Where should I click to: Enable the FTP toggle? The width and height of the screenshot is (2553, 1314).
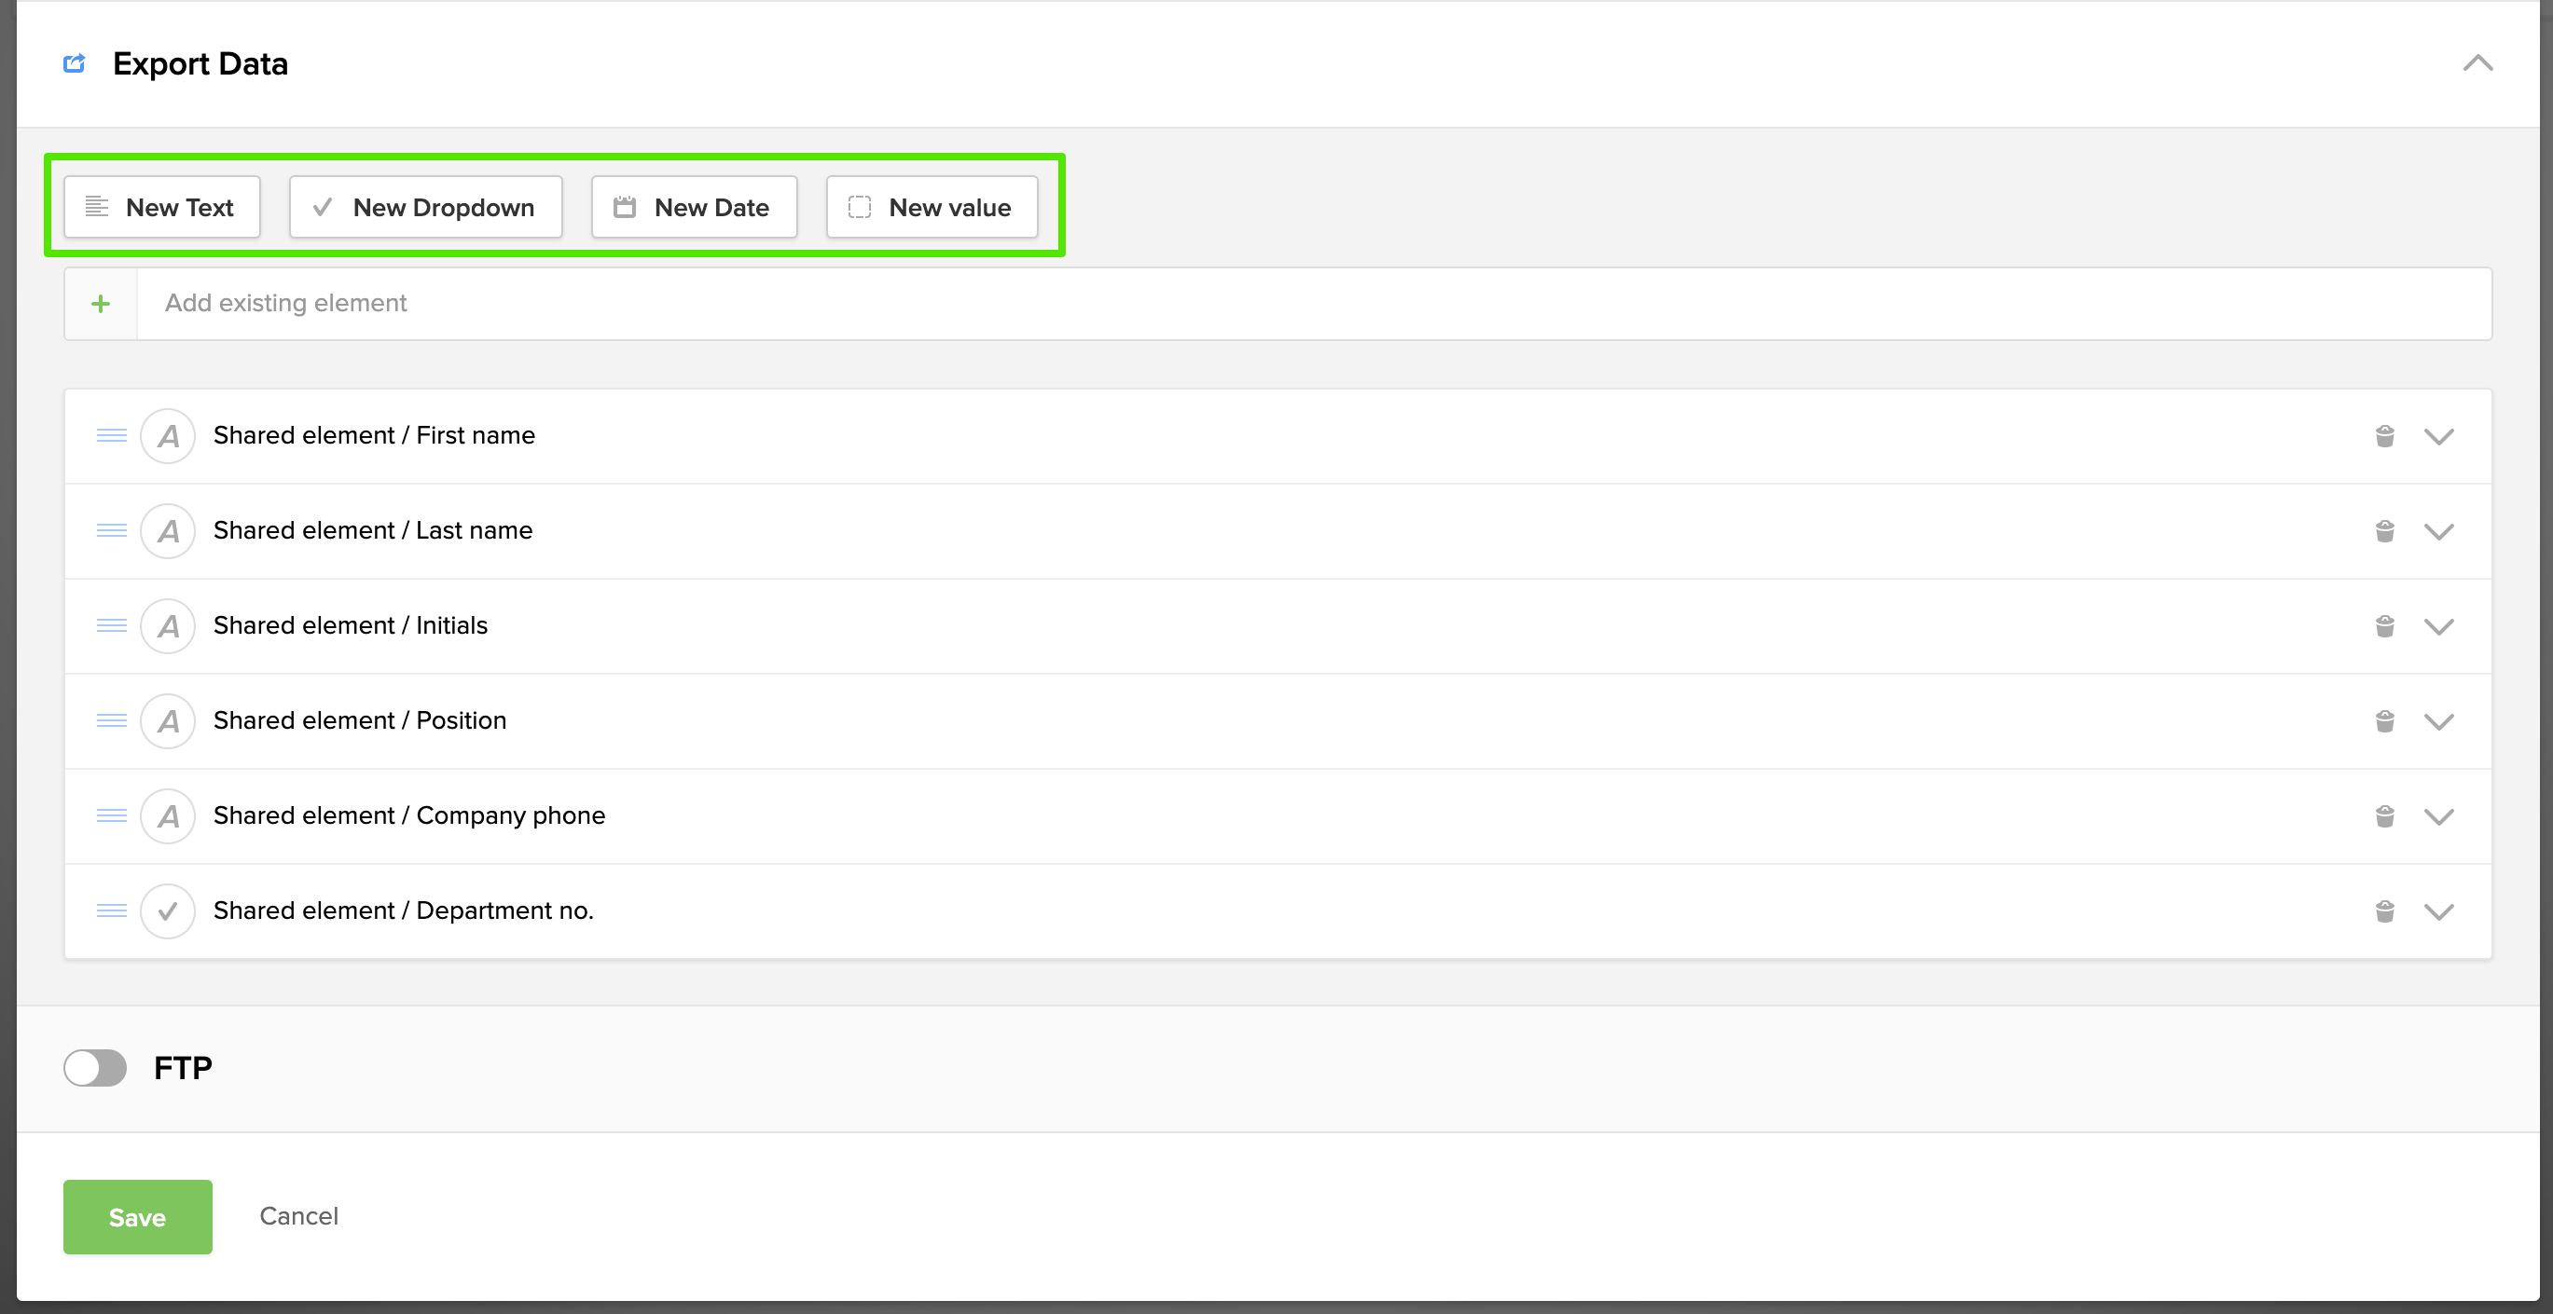tap(95, 1068)
